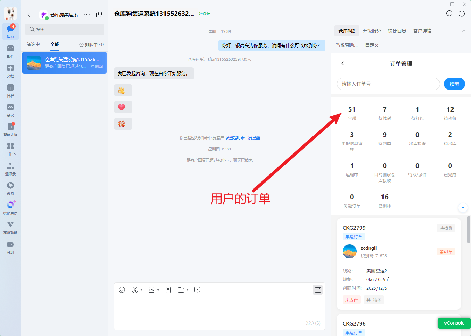471x336 pixels.
Task: Select the 已删除 16 orders filter
Action: 385,201
